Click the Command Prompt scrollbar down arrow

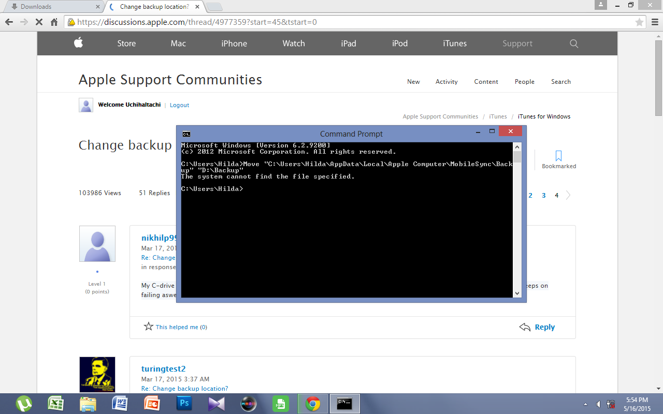(517, 293)
